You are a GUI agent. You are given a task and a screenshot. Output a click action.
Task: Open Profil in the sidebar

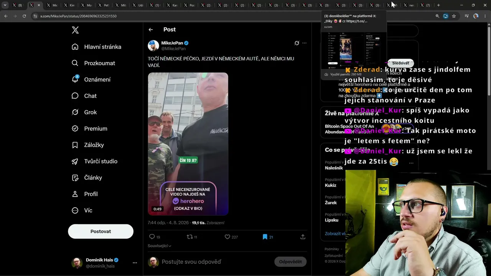pos(85,194)
